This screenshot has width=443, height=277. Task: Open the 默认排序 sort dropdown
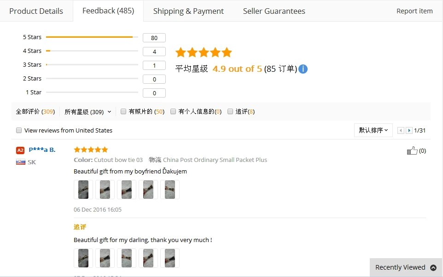[373, 130]
